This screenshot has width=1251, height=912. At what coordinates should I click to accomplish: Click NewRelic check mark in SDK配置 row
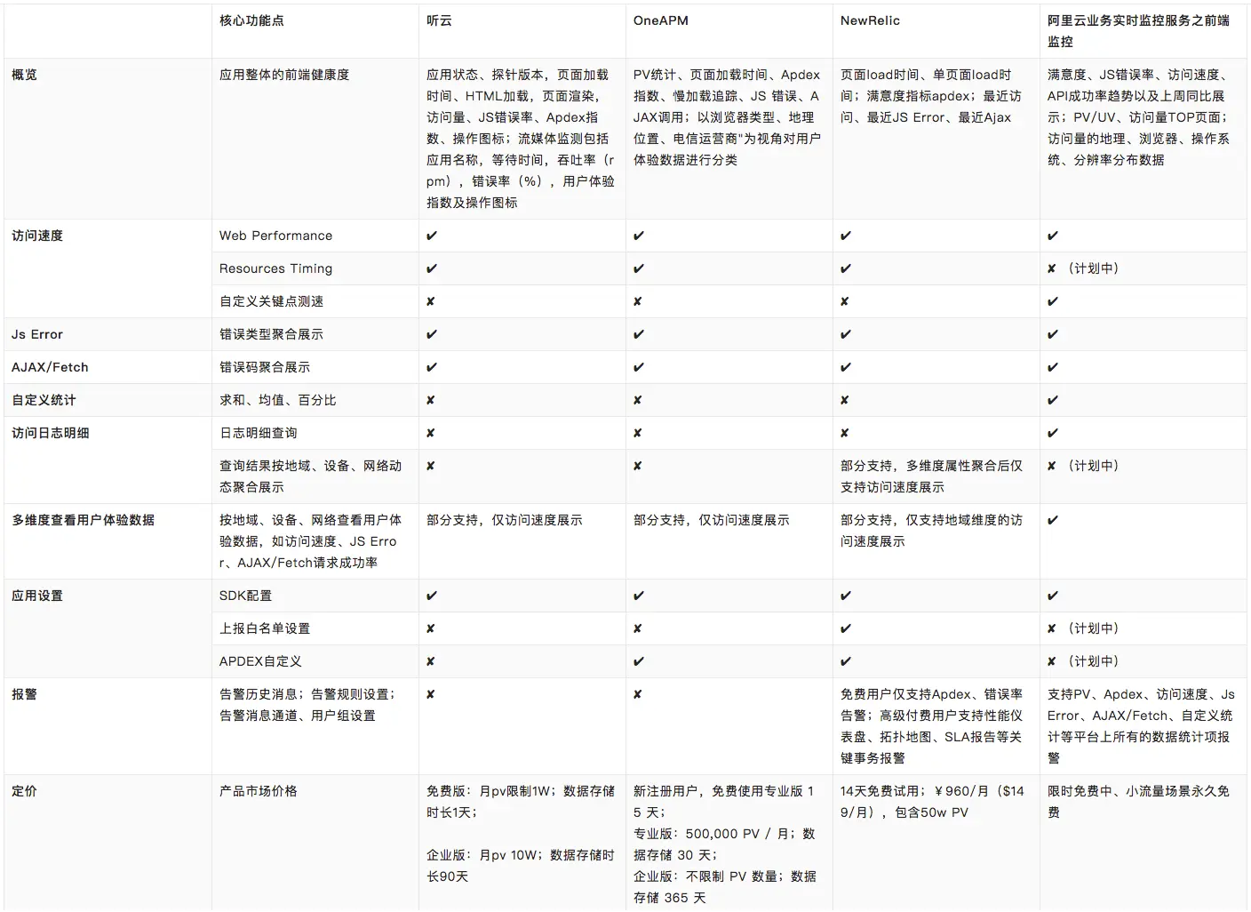click(x=846, y=596)
